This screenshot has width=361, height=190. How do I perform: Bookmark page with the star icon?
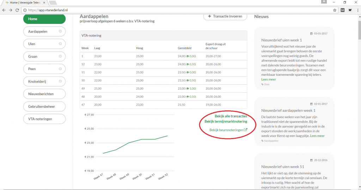(x=335, y=10)
